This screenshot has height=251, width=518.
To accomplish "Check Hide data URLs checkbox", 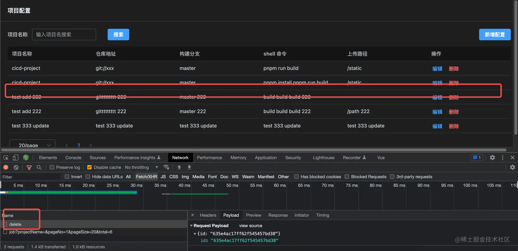I will coord(88,177).
